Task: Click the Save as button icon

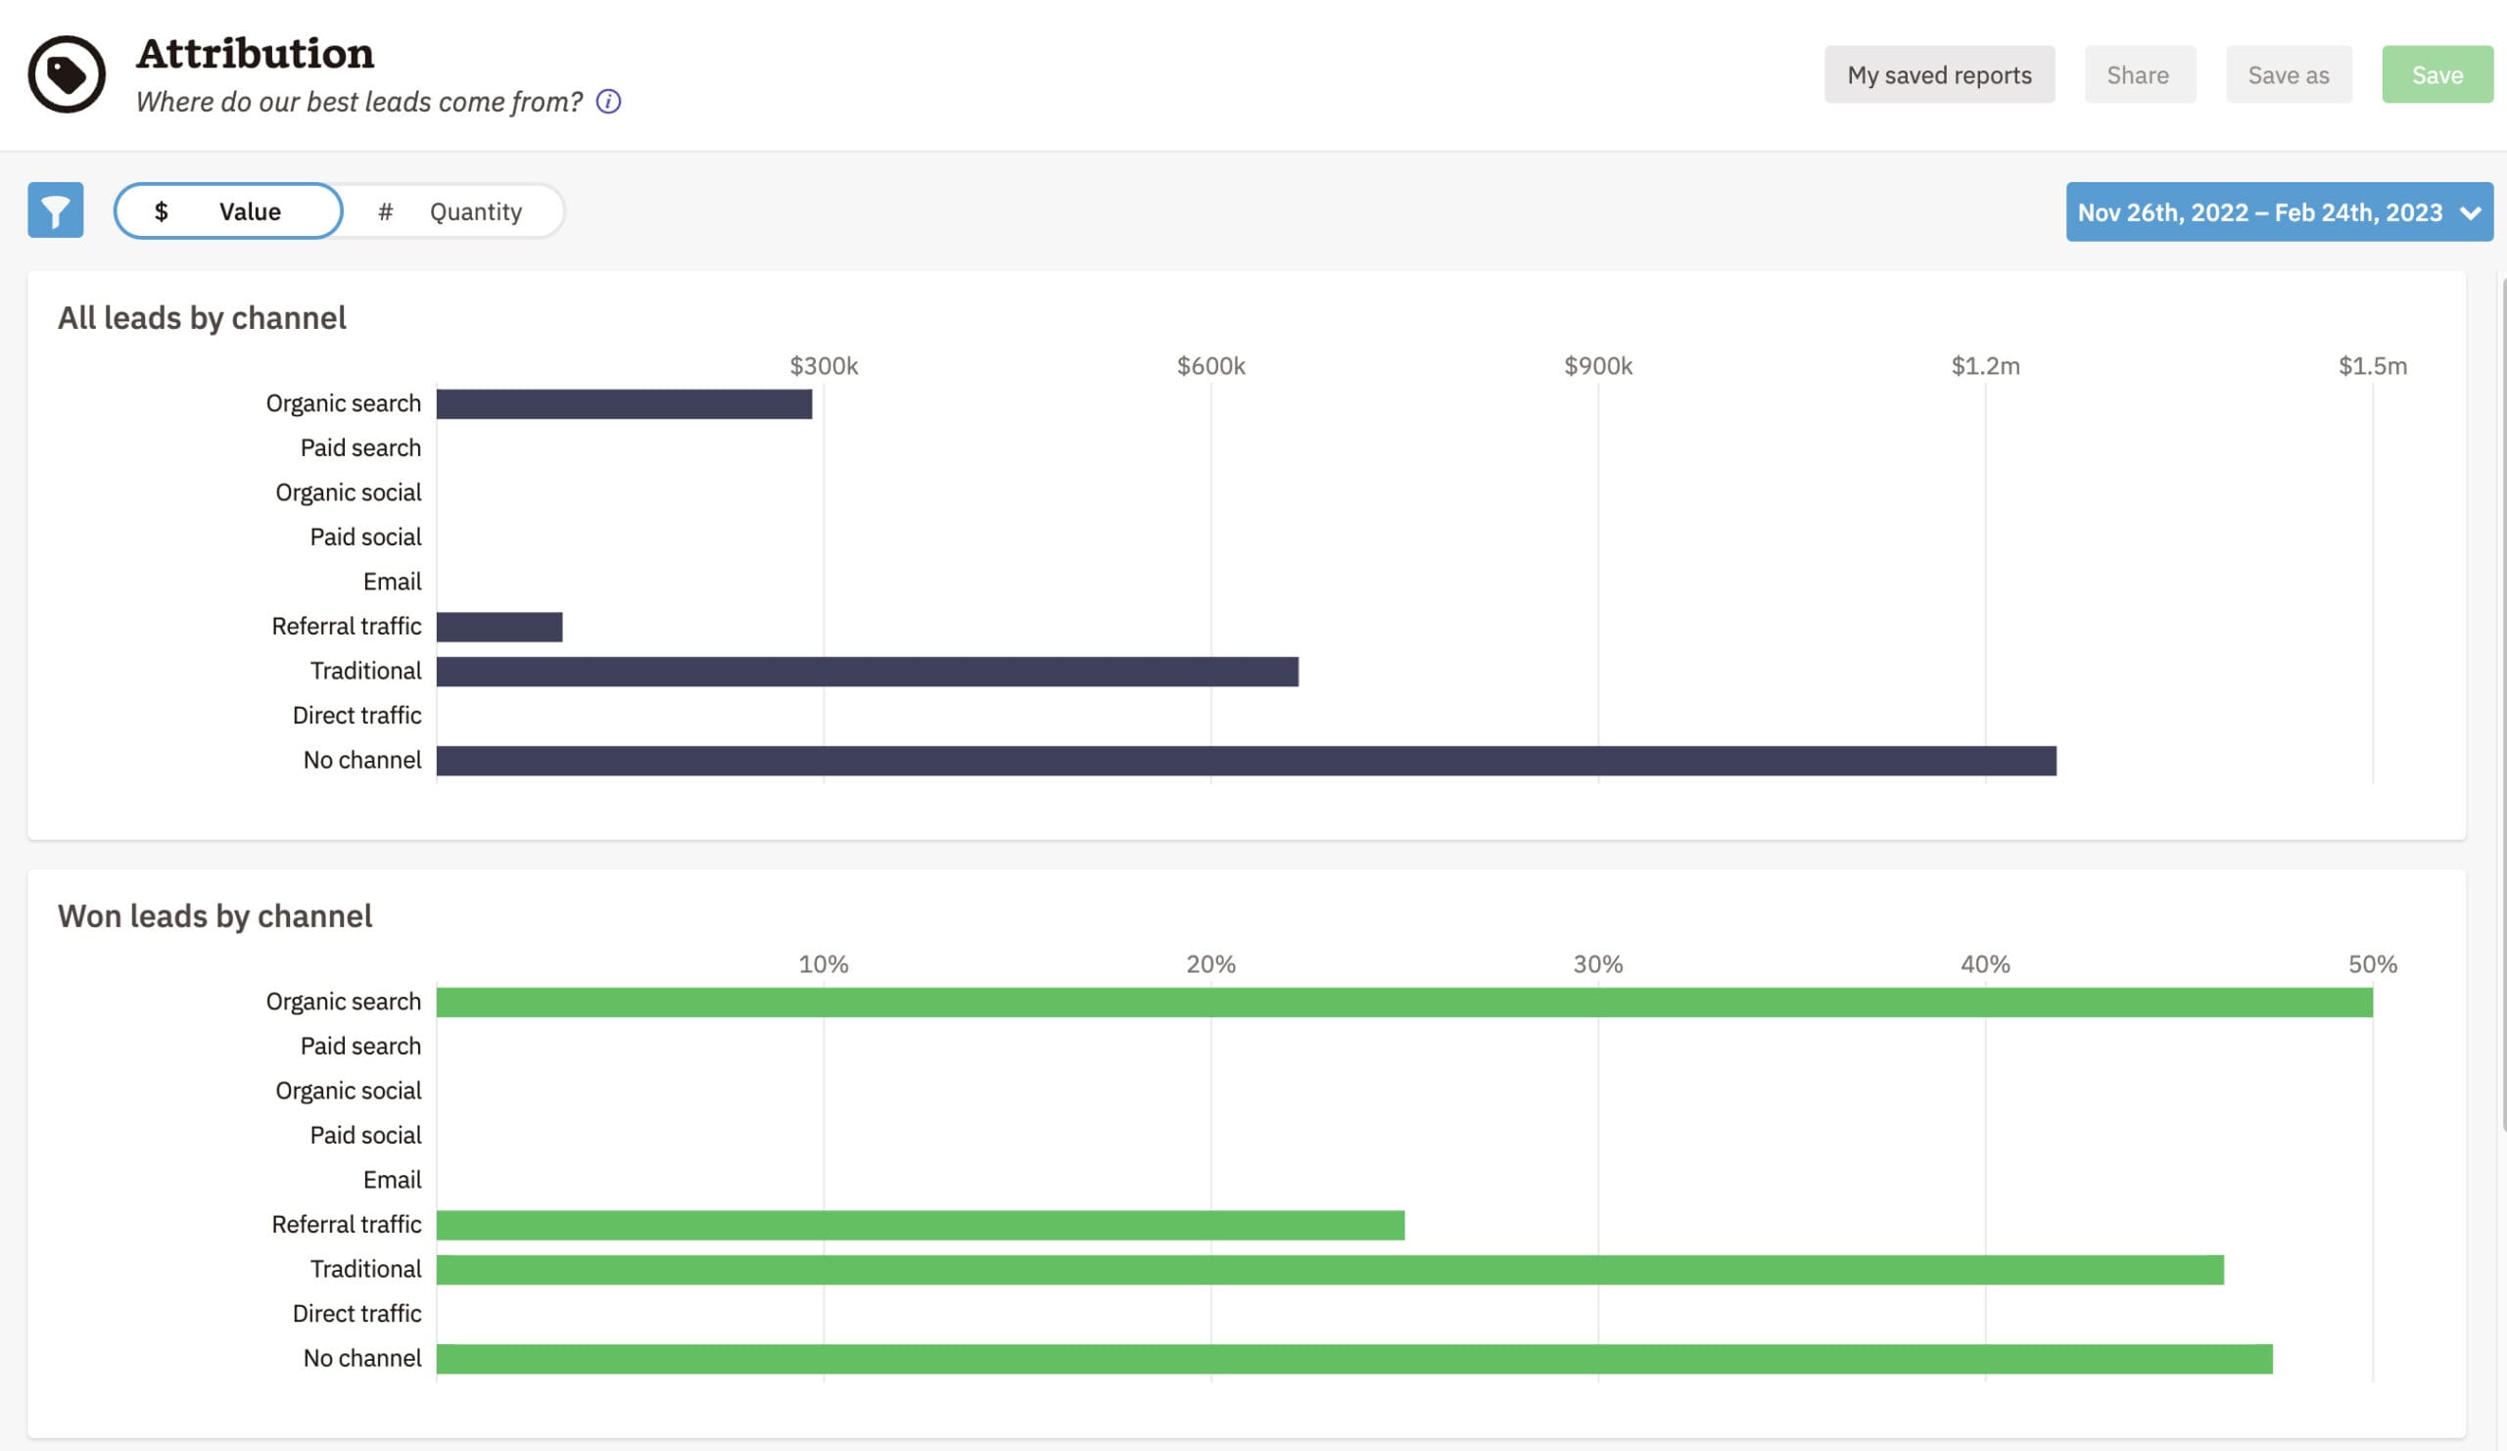Action: coord(2288,72)
